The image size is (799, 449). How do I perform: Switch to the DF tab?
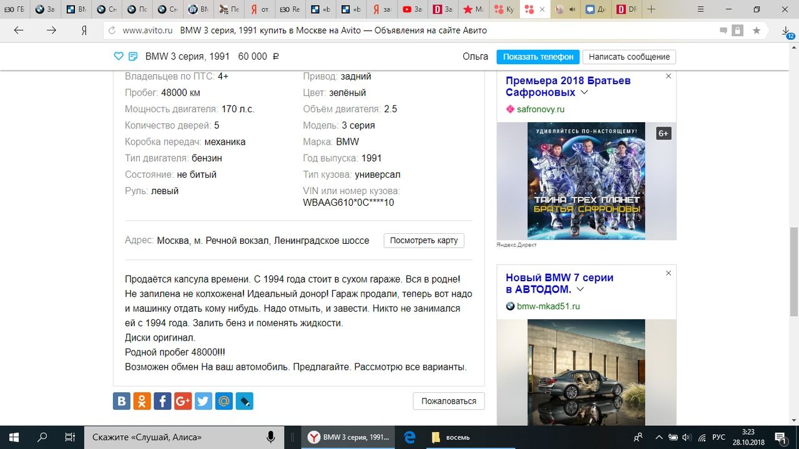tap(627, 9)
